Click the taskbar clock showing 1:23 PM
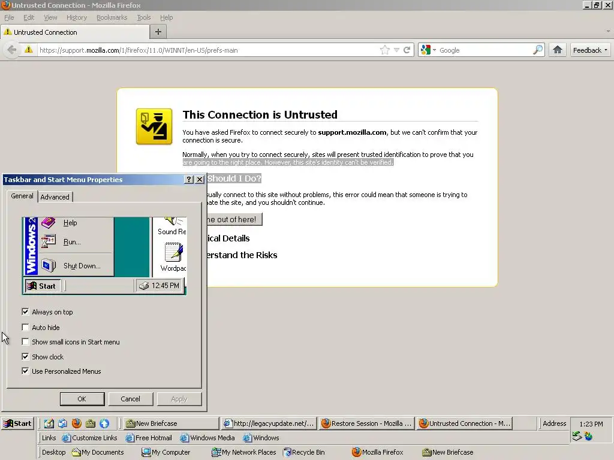The image size is (614, 460). pyautogui.click(x=591, y=424)
